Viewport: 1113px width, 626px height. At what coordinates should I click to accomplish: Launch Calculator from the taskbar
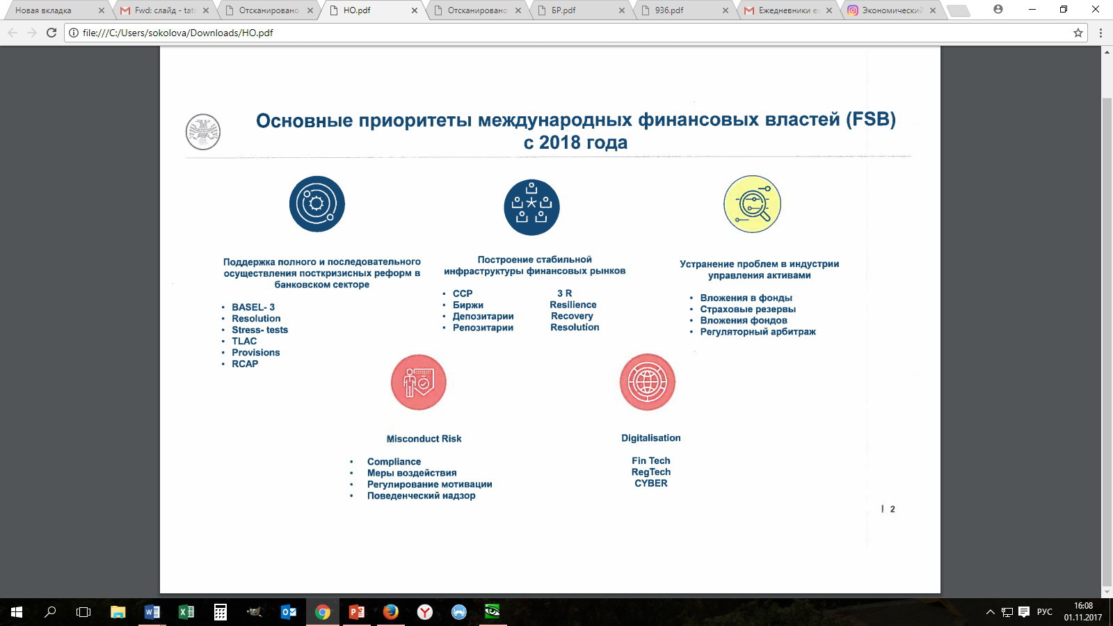point(220,612)
